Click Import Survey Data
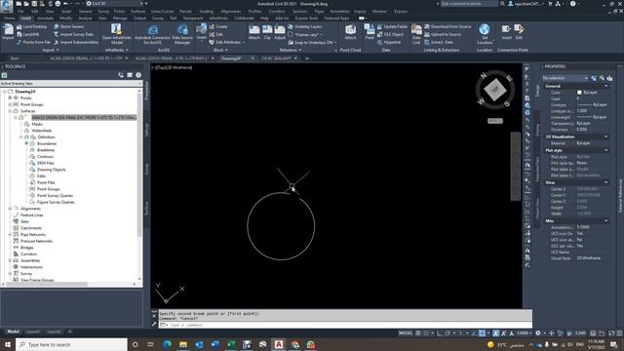Image resolution: width=624 pixels, height=351 pixels. click(x=74, y=34)
